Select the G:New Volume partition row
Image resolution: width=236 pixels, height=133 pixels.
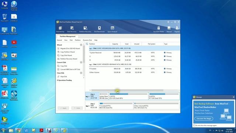[x=134, y=72]
